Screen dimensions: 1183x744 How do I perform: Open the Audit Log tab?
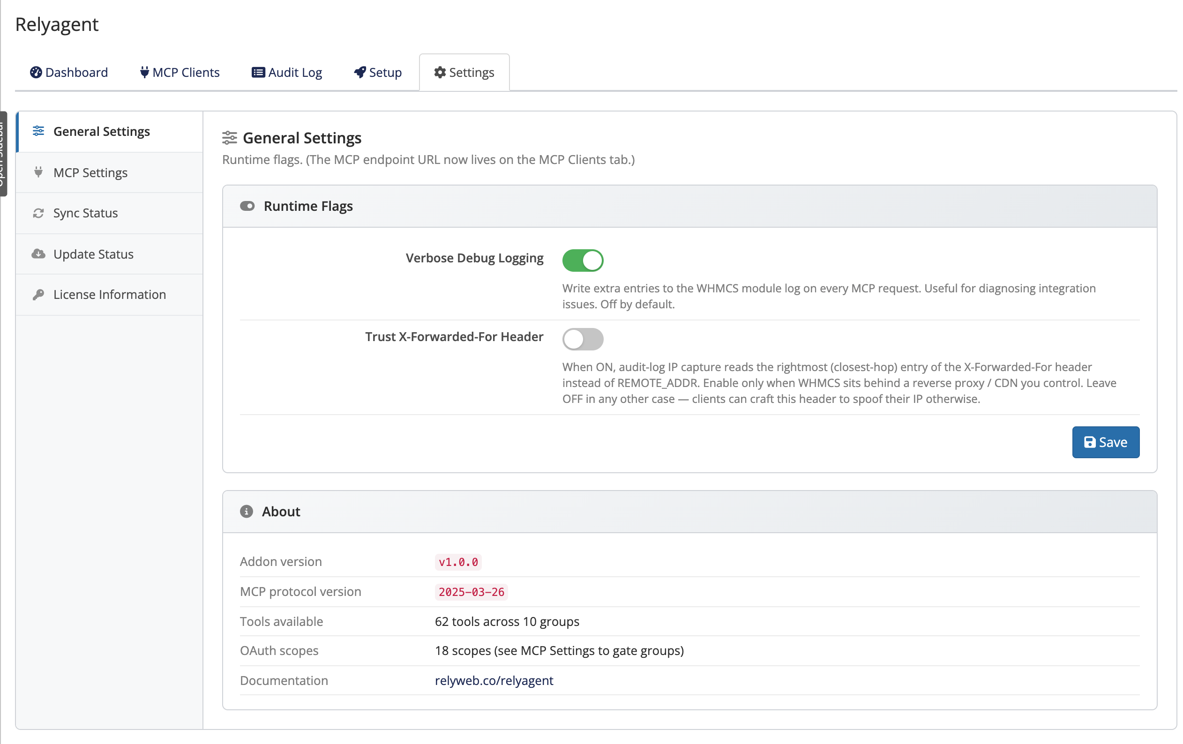point(286,72)
